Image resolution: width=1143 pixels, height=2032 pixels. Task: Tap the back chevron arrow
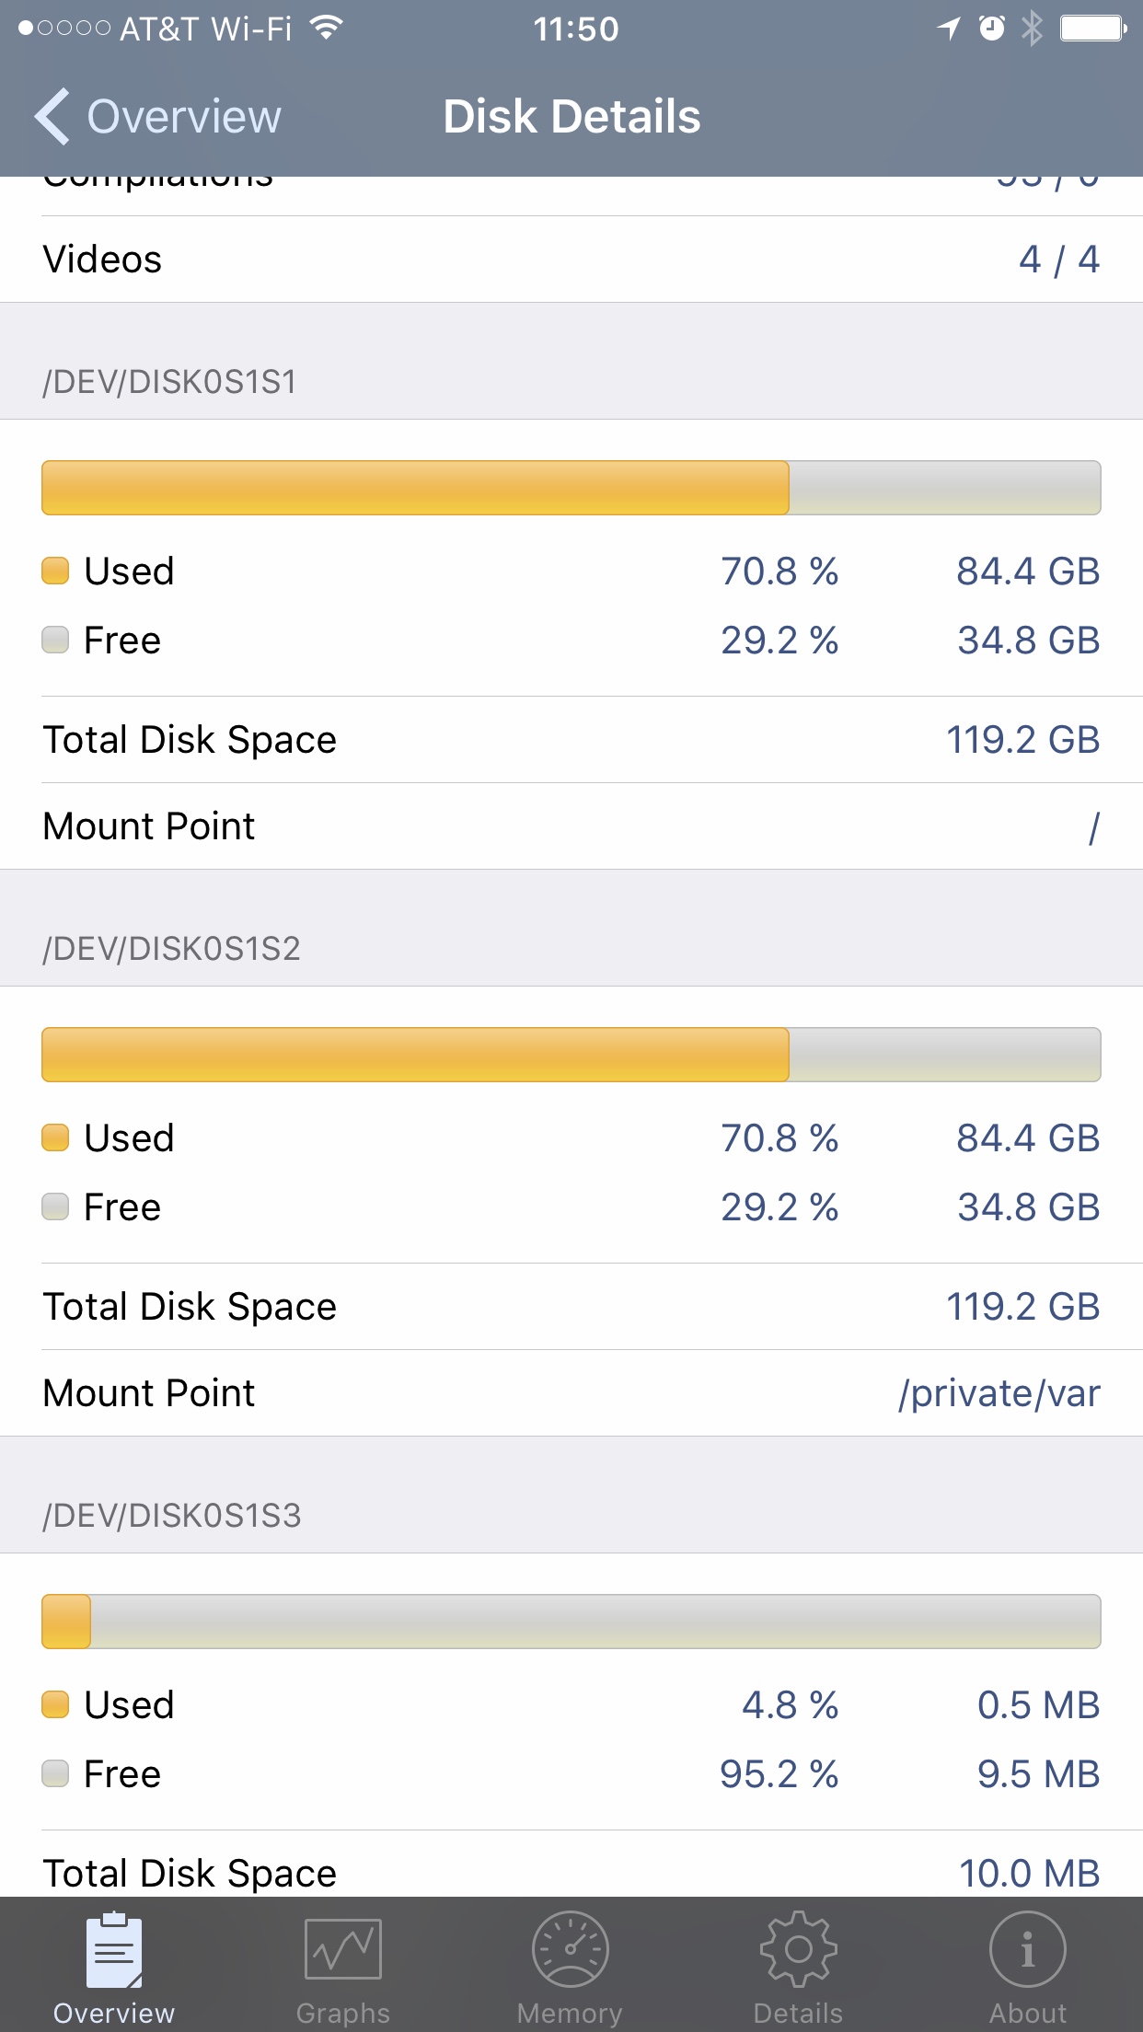point(52,117)
